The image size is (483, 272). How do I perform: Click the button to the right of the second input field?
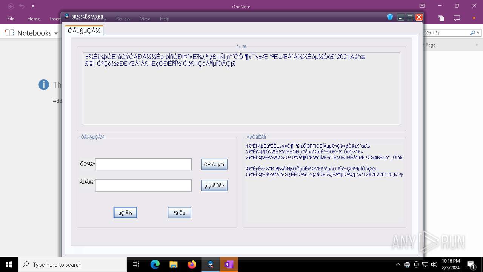(214, 185)
